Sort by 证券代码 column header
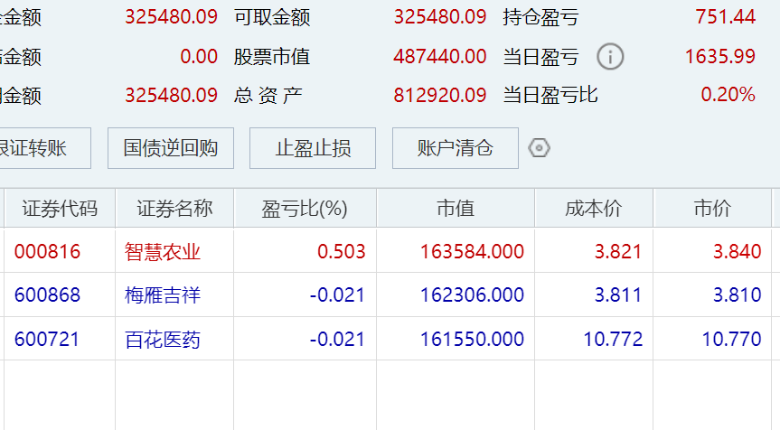This screenshot has width=780, height=430. (x=60, y=209)
